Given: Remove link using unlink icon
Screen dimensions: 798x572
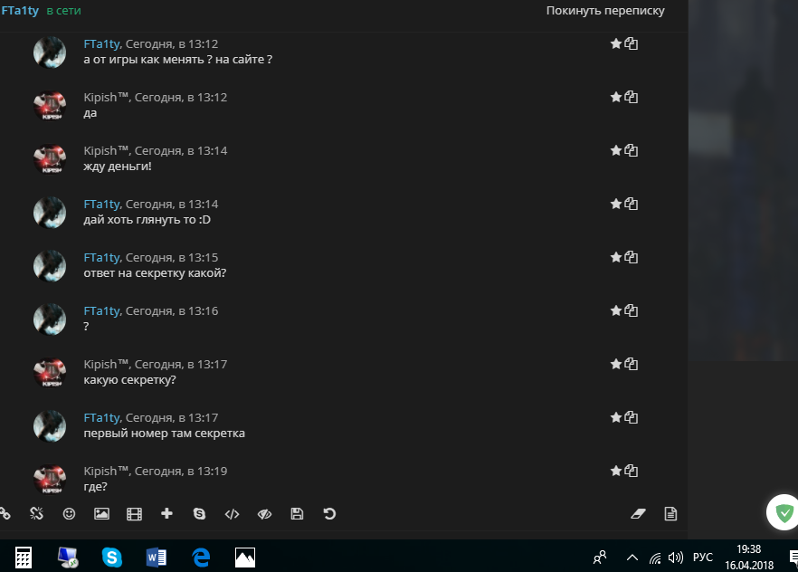Looking at the screenshot, I should (36, 514).
